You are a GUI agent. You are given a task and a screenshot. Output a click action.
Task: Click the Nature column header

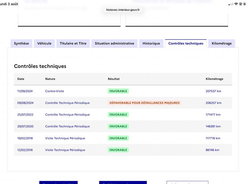pyautogui.click(x=50, y=79)
